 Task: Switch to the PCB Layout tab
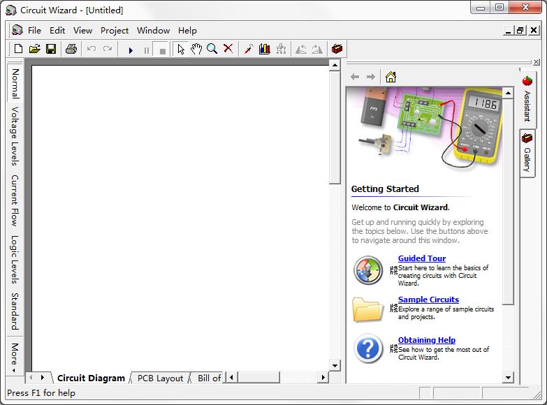[160, 378]
